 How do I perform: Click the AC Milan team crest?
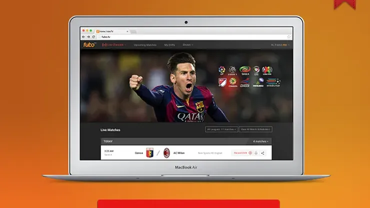click(166, 153)
